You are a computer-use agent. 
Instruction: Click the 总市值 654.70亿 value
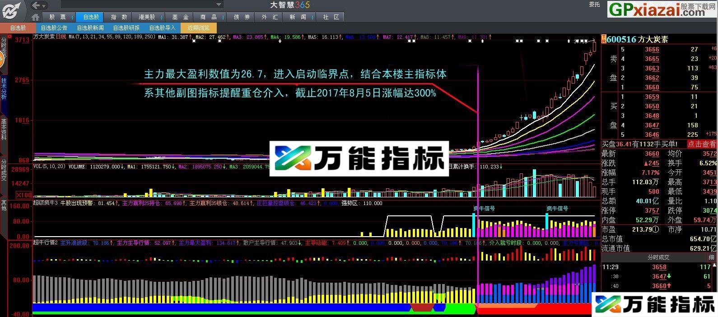point(703,239)
